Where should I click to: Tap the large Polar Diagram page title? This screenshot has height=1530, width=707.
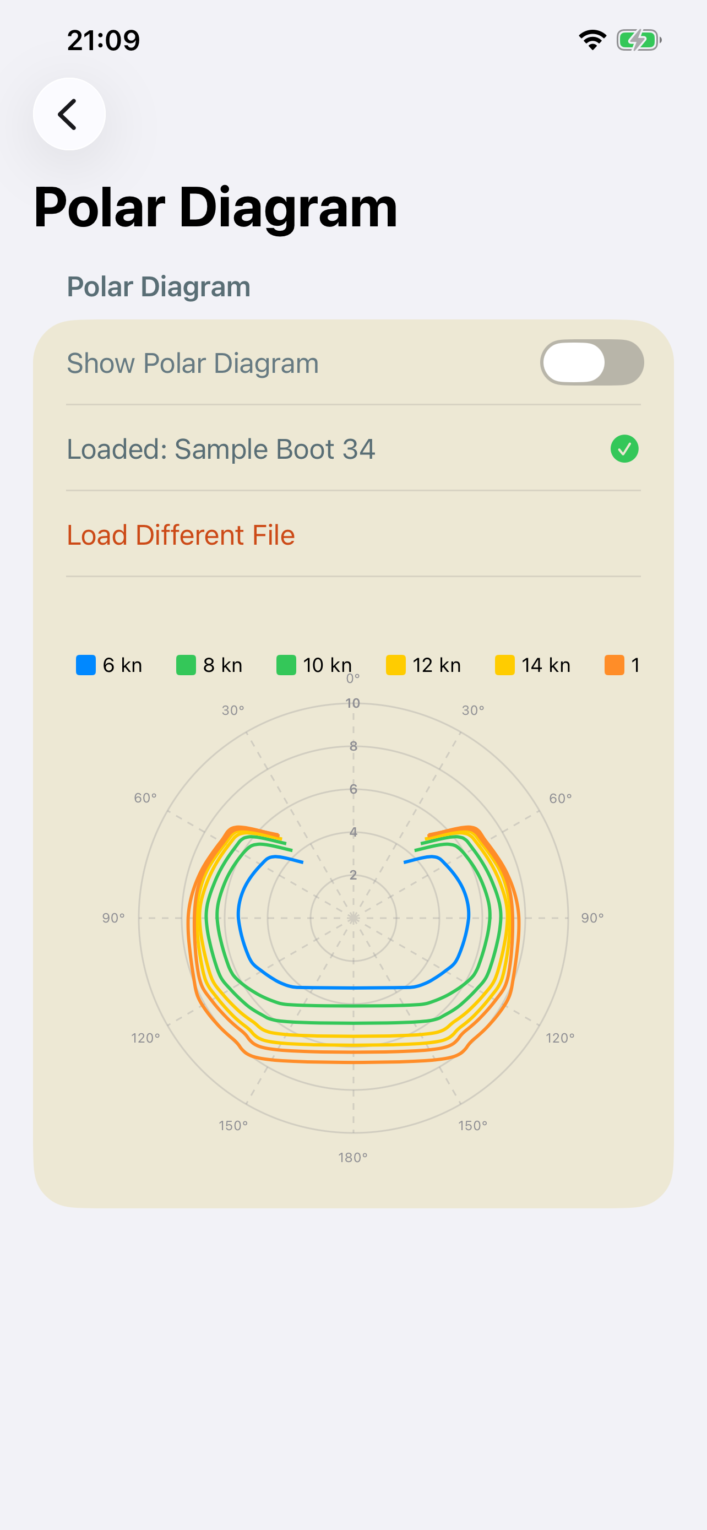[215, 207]
